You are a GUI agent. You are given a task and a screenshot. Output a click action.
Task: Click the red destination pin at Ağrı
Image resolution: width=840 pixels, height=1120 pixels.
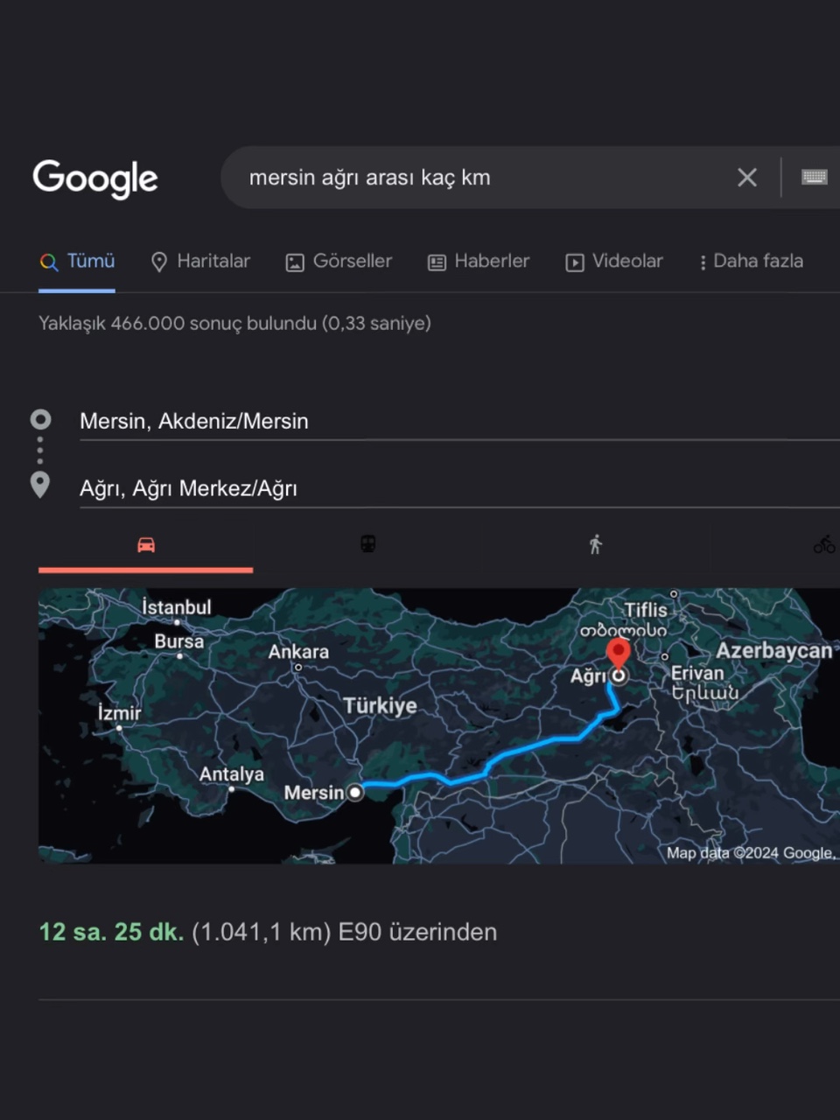[619, 654]
